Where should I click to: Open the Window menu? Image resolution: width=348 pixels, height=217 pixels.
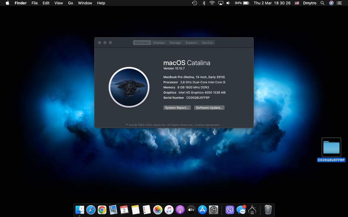pos(85,3)
